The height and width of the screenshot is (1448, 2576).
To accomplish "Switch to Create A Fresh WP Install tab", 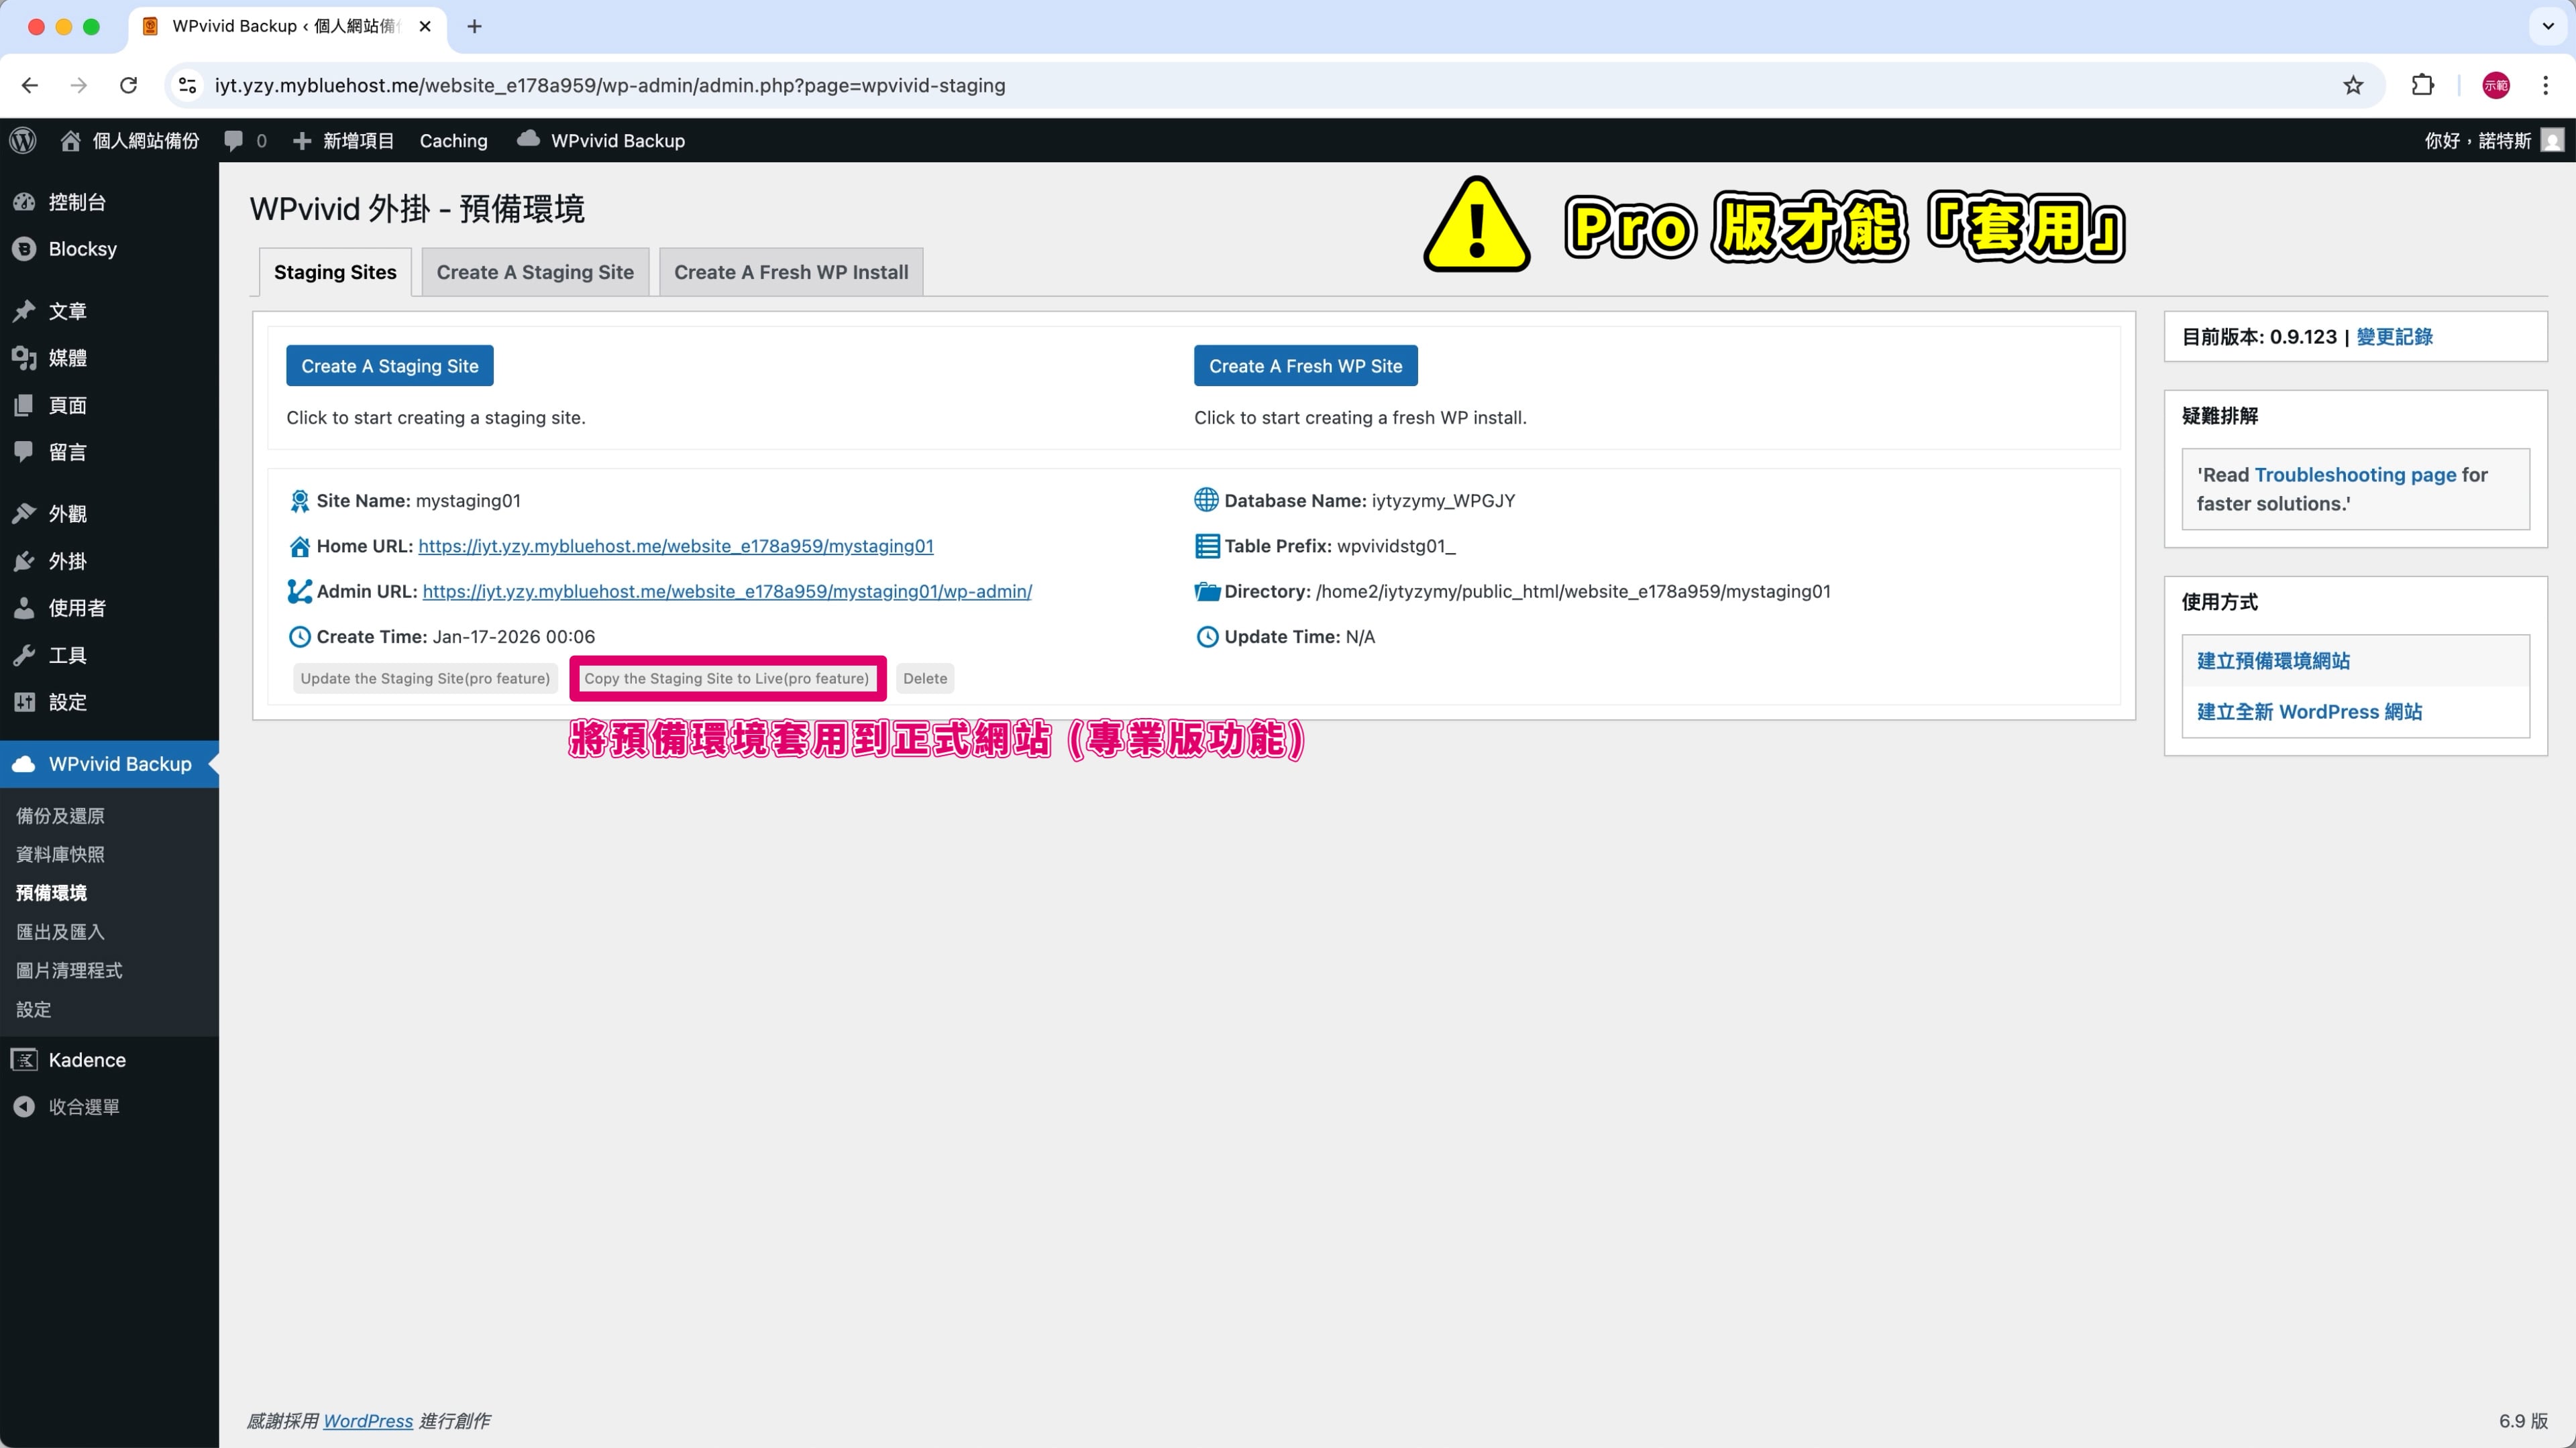I will [x=790, y=271].
